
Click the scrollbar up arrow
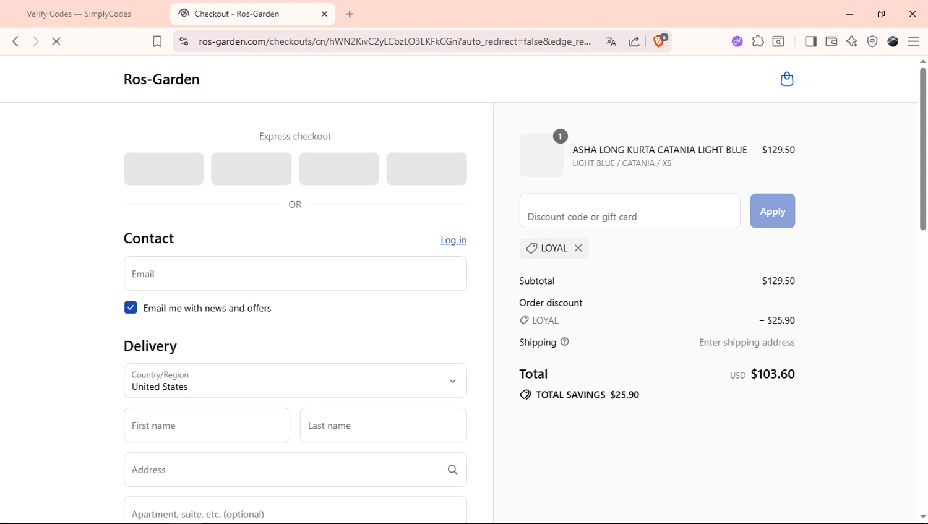pos(922,61)
